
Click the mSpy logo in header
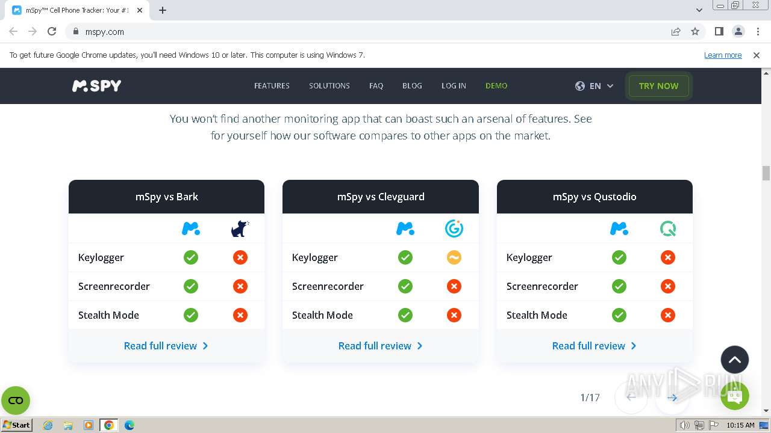96,86
